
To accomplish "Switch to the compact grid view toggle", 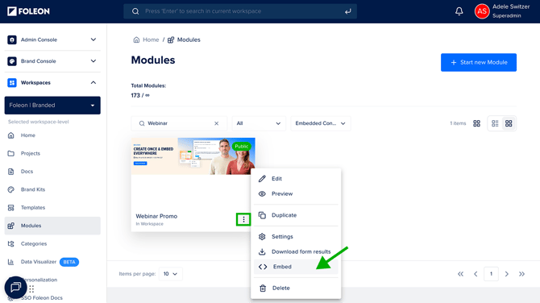I will (x=509, y=123).
